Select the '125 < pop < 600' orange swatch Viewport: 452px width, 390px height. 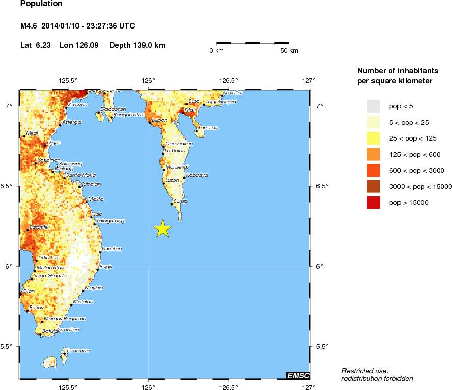373,154
